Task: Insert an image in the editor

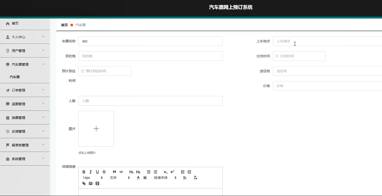Action: point(91,183)
